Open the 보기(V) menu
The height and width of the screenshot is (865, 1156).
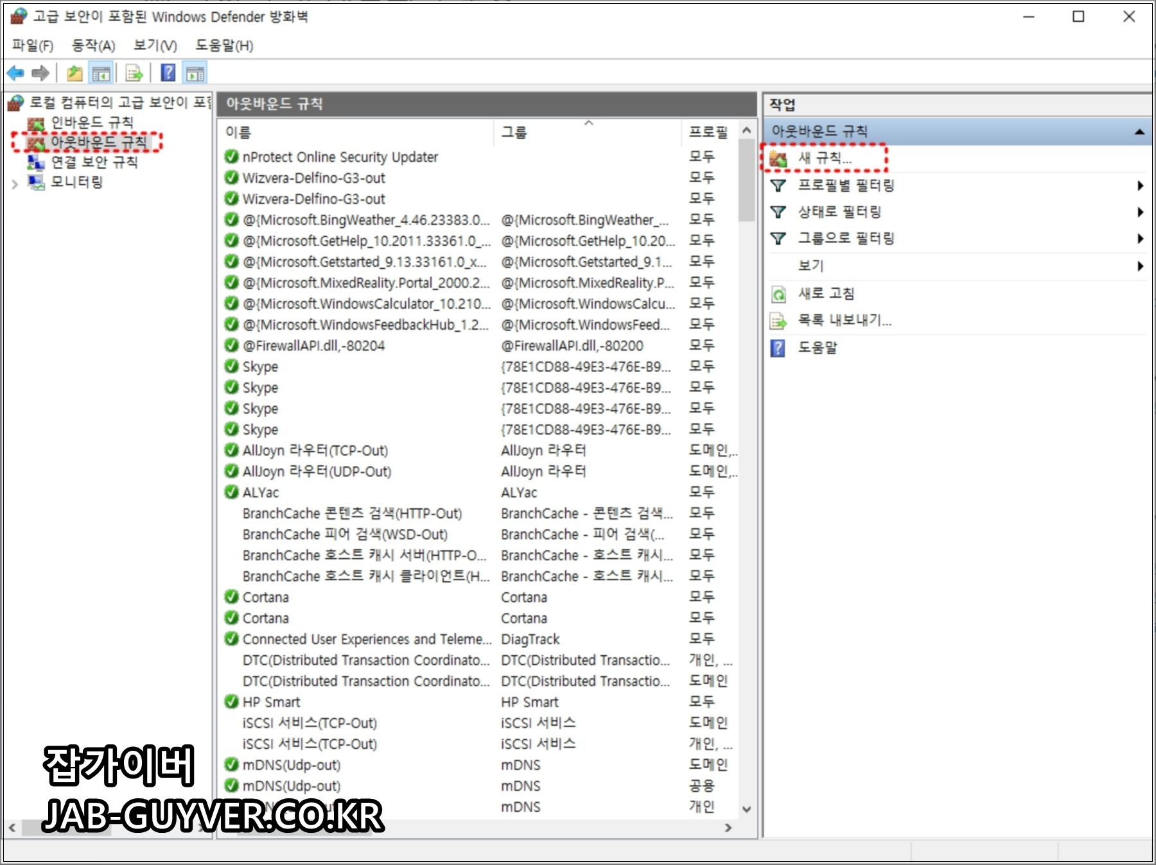point(155,46)
